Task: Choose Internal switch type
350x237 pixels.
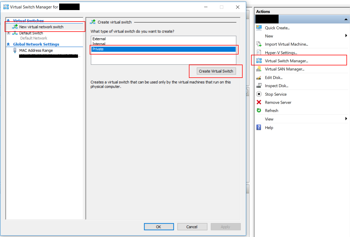Action: pos(163,44)
